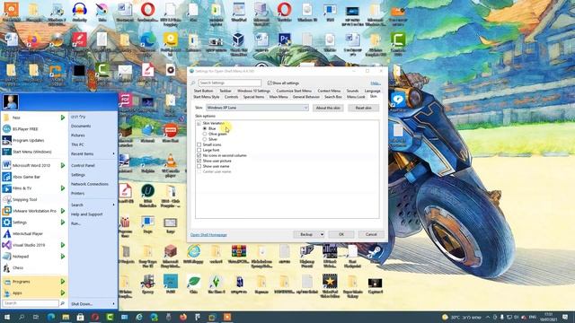Open Visual Studio 2019 in the start menu

[x=34, y=245]
